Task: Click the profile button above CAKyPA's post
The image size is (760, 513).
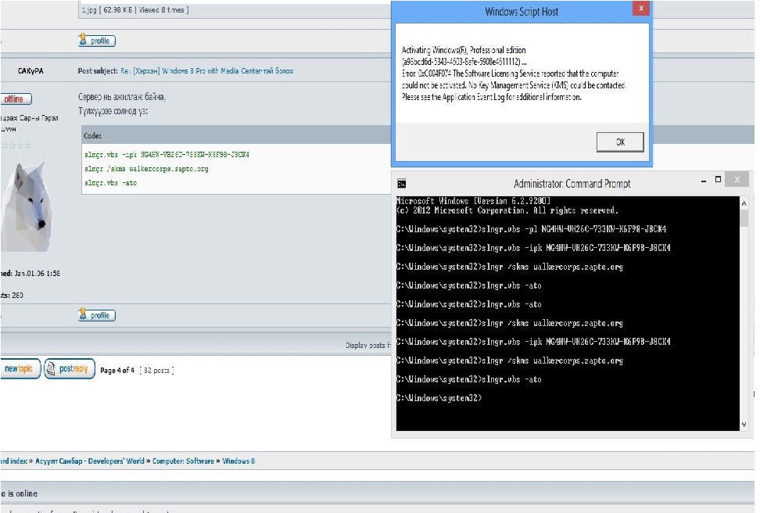Action: point(97,41)
